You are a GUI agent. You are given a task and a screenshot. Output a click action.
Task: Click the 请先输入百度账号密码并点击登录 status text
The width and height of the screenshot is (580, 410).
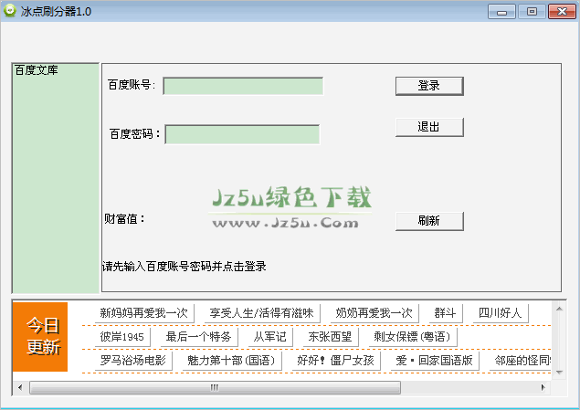pyautogui.click(x=185, y=267)
